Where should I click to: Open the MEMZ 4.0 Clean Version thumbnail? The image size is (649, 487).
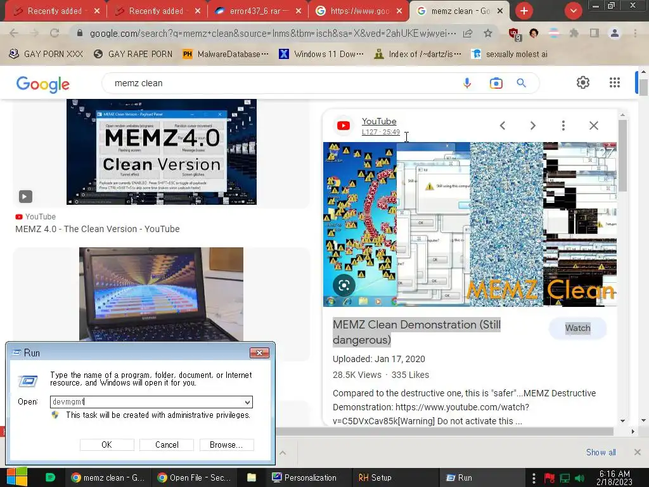coord(162,152)
